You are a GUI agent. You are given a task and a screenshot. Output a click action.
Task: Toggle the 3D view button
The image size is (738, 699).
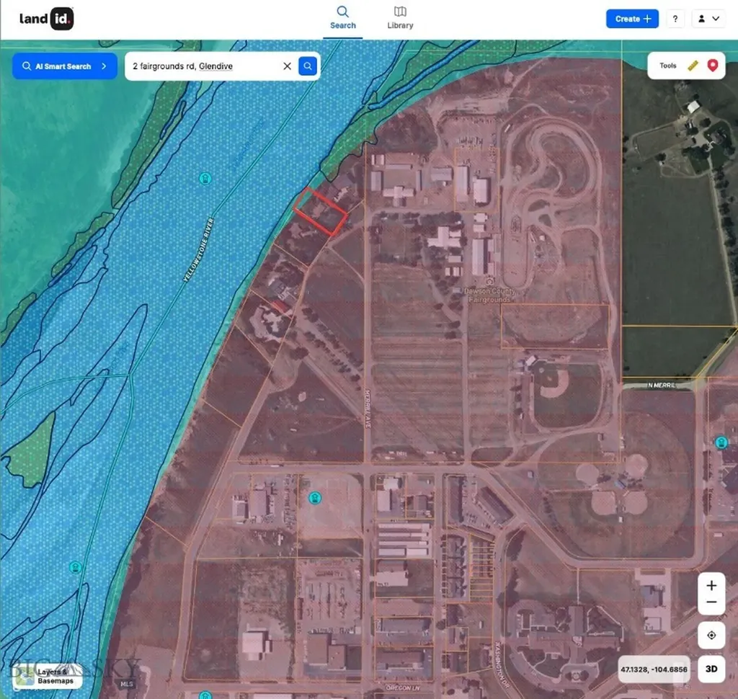(711, 669)
